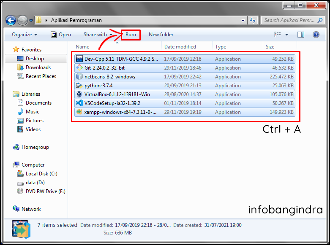330x245 pixels.
Task: Click New folder in the toolbar
Action: click(161, 35)
